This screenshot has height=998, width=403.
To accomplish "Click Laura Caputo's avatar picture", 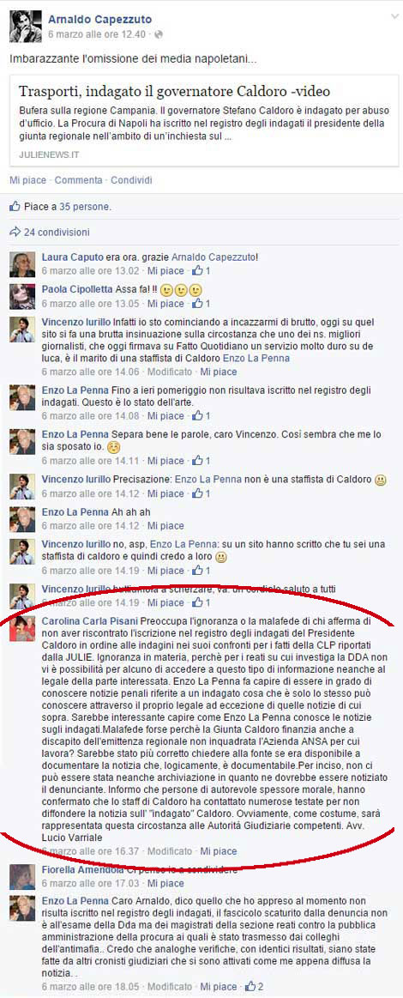I will [22, 264].
